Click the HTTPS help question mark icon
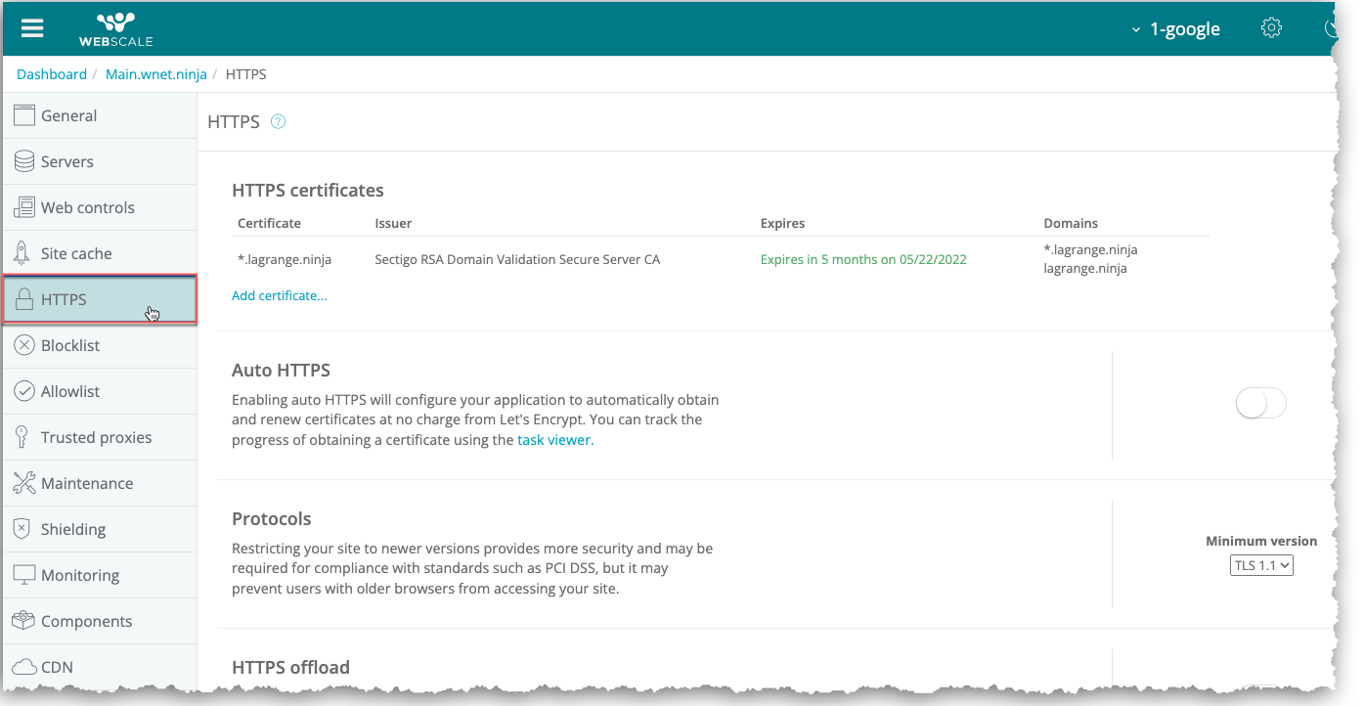1365x706 pixels. click(278, 122)
